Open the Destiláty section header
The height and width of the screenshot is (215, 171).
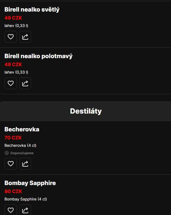(x=85, y=111)
